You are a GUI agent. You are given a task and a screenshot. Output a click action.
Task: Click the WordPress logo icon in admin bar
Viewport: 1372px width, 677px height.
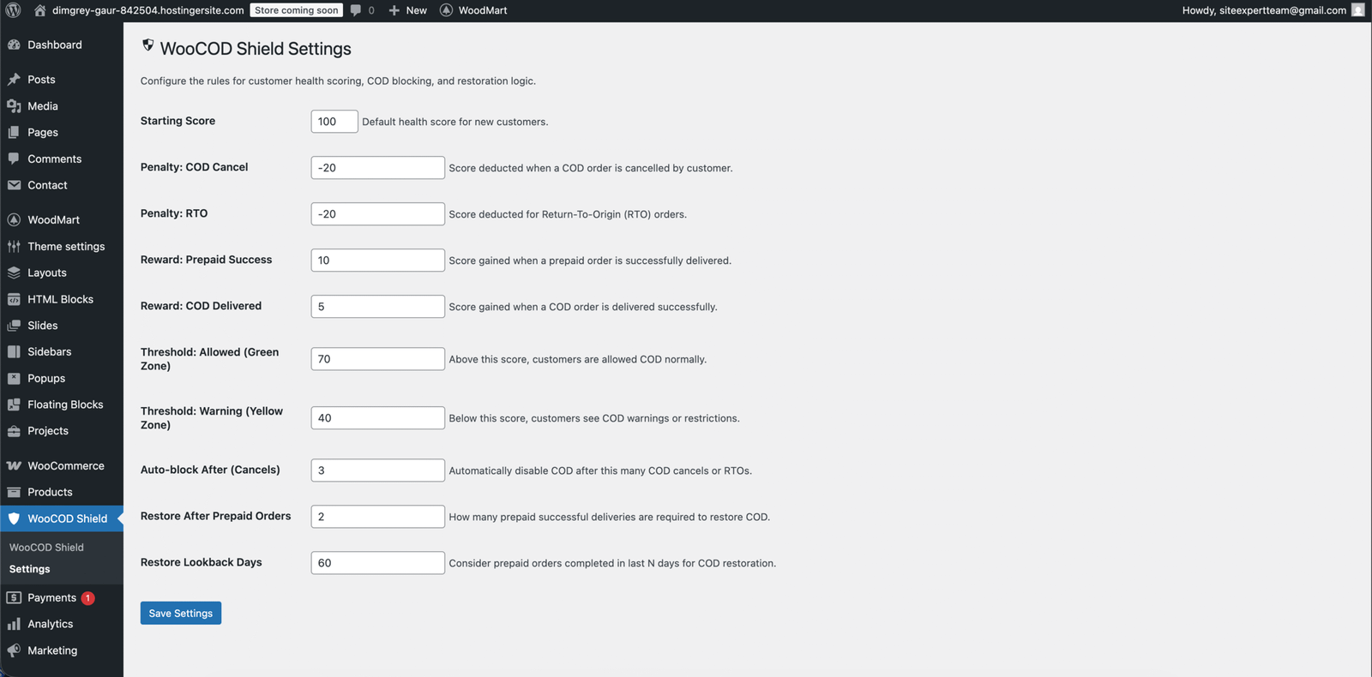tap(13, 10)
